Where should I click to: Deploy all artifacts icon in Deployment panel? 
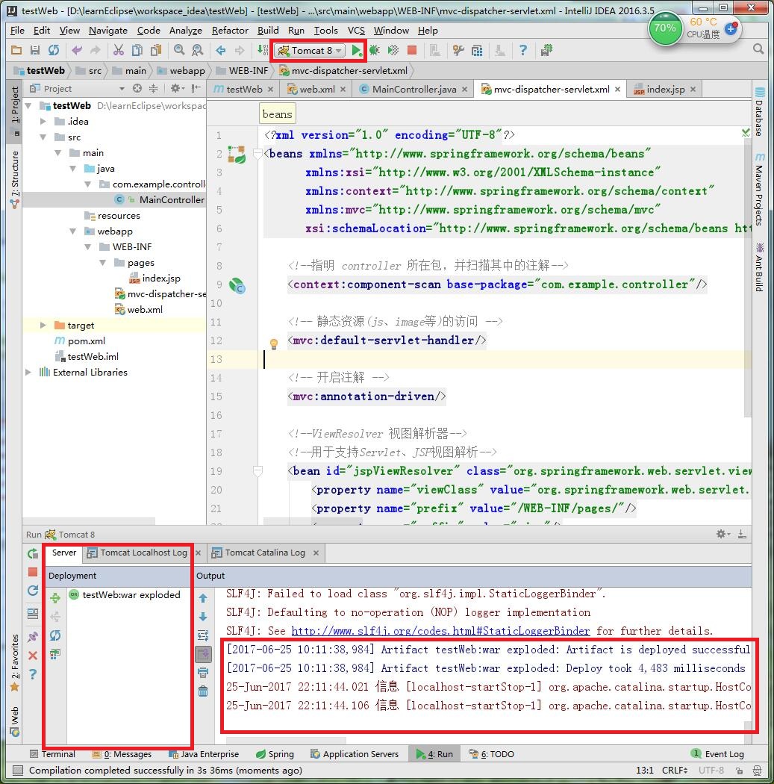coord(55,597)
